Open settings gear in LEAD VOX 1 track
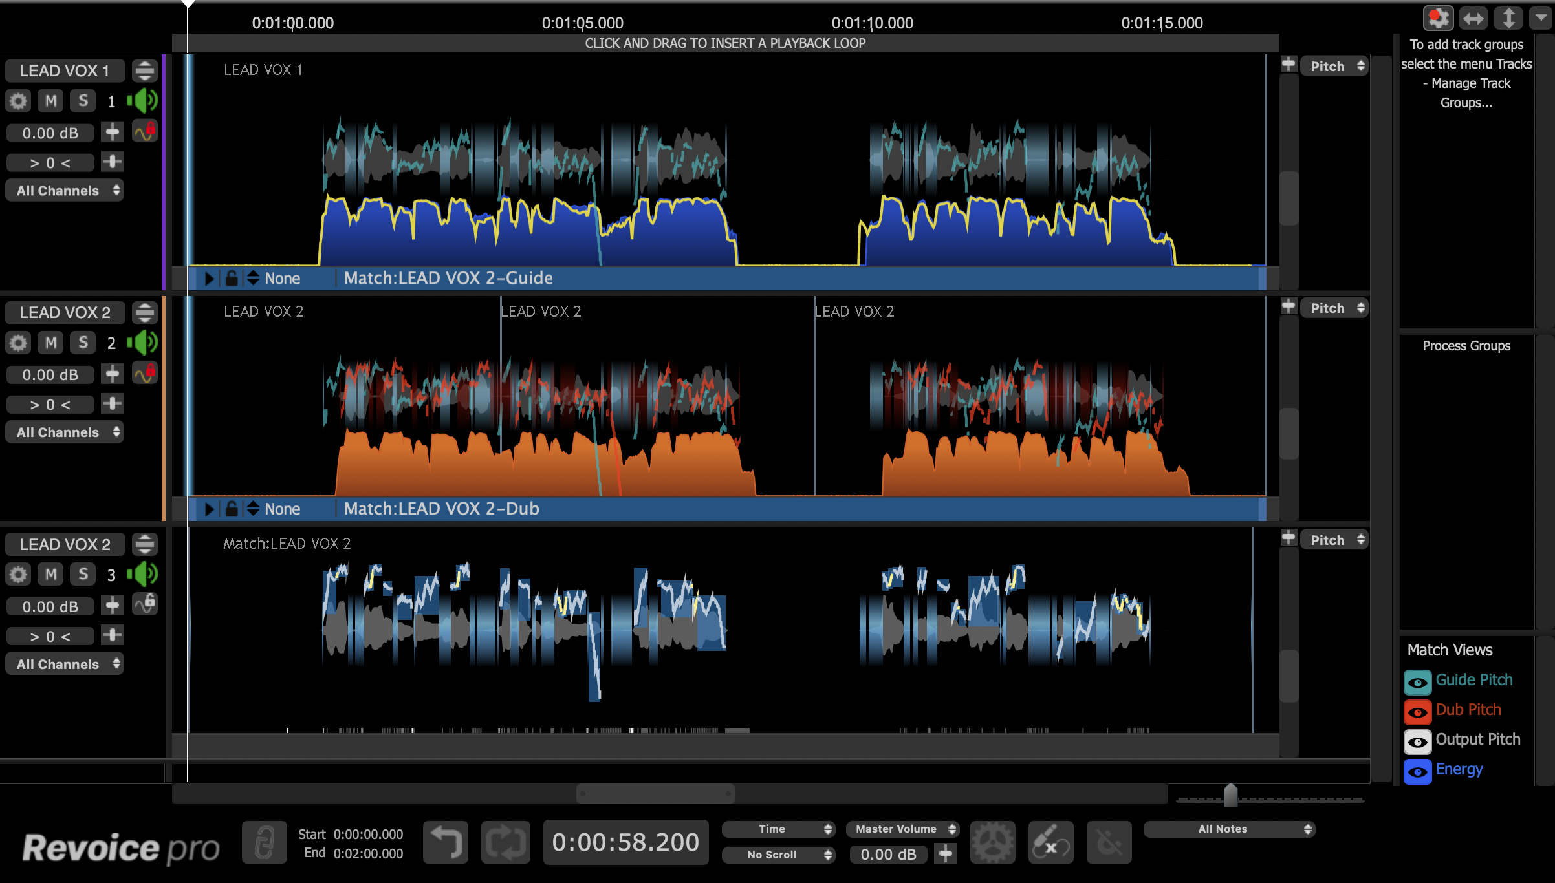 pyautogui.click(x=18, y=101)
